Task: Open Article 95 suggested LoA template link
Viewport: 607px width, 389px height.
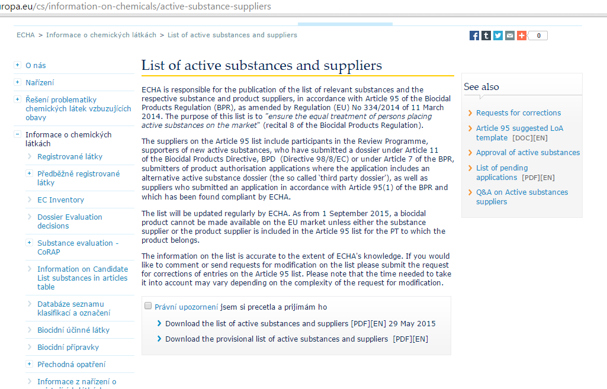Action: pos(519,133)
